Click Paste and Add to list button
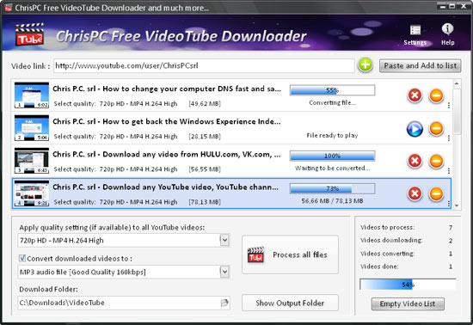This screenshot has width=473, height=325. [x=421, y=65]
